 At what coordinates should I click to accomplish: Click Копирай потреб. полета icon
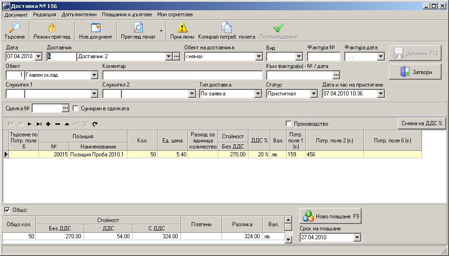point(227,28)
